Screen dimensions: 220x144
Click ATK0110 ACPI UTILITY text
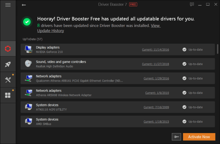coord(51,110)
